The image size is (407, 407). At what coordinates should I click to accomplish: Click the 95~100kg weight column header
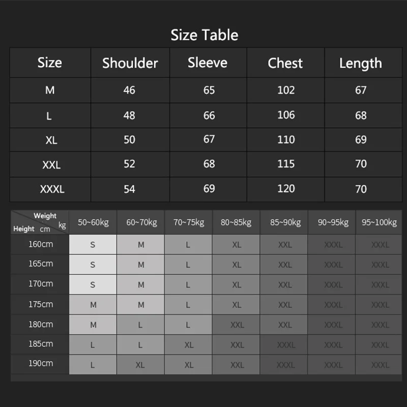coord(380,222)
